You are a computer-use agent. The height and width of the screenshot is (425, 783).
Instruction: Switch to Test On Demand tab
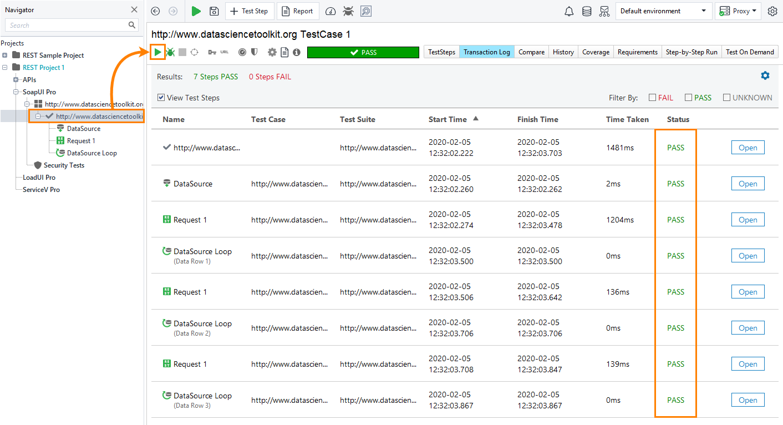point(750,52)
